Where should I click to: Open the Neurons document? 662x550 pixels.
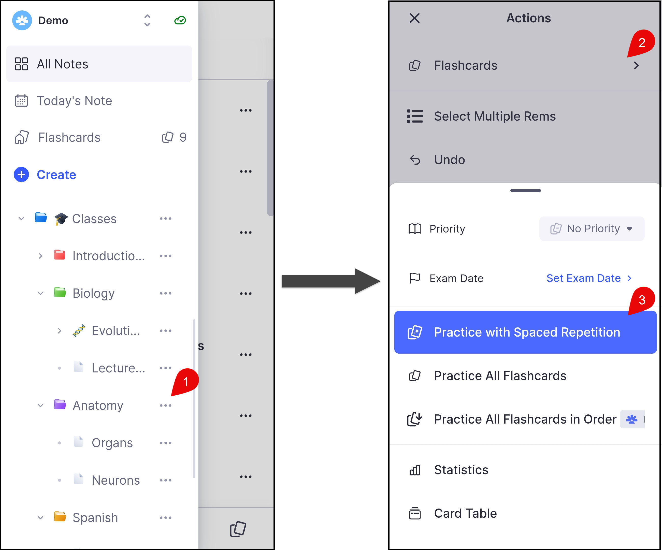pyautogui.click(x=116, y=480)
